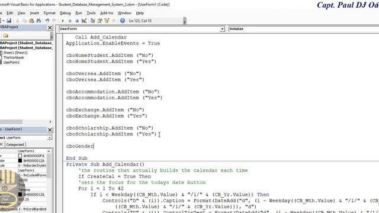
Task: Click the properties list vertical scrollbar thumb
Action: [49, 166]
